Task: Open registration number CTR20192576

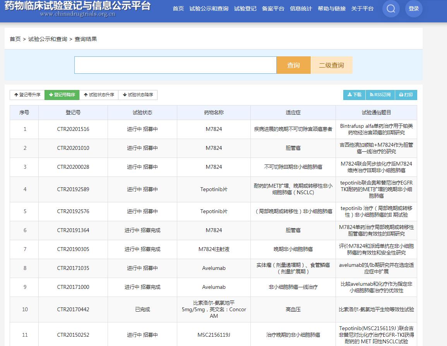Action: 73,211
